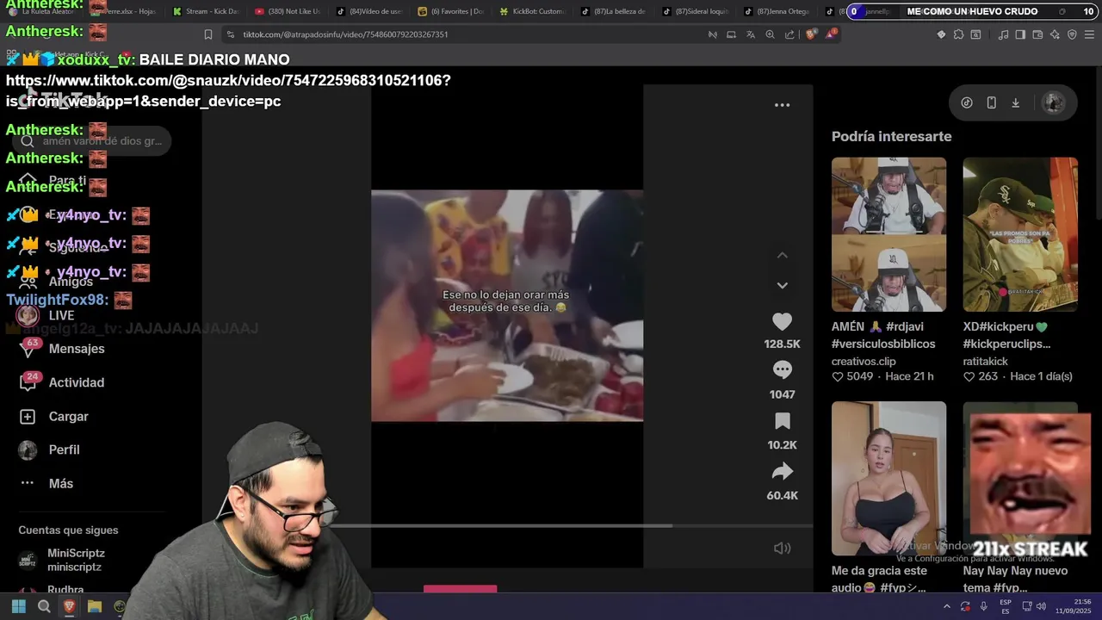Switch to Sideral loquita TikTok tab
Image resolution: width=1102 pixels, height=620 pixels.
[x=696, y=11]
